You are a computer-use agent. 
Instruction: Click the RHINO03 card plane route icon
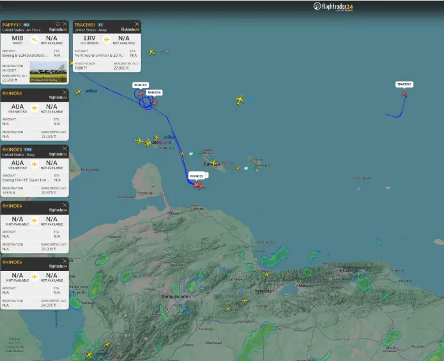point(34,164)
